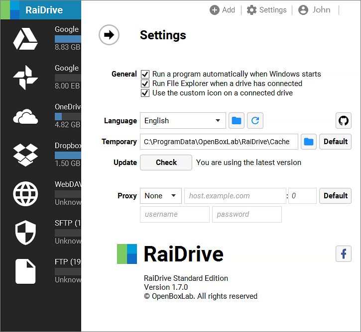Reset temporary path with Default button

coord(335,142)
